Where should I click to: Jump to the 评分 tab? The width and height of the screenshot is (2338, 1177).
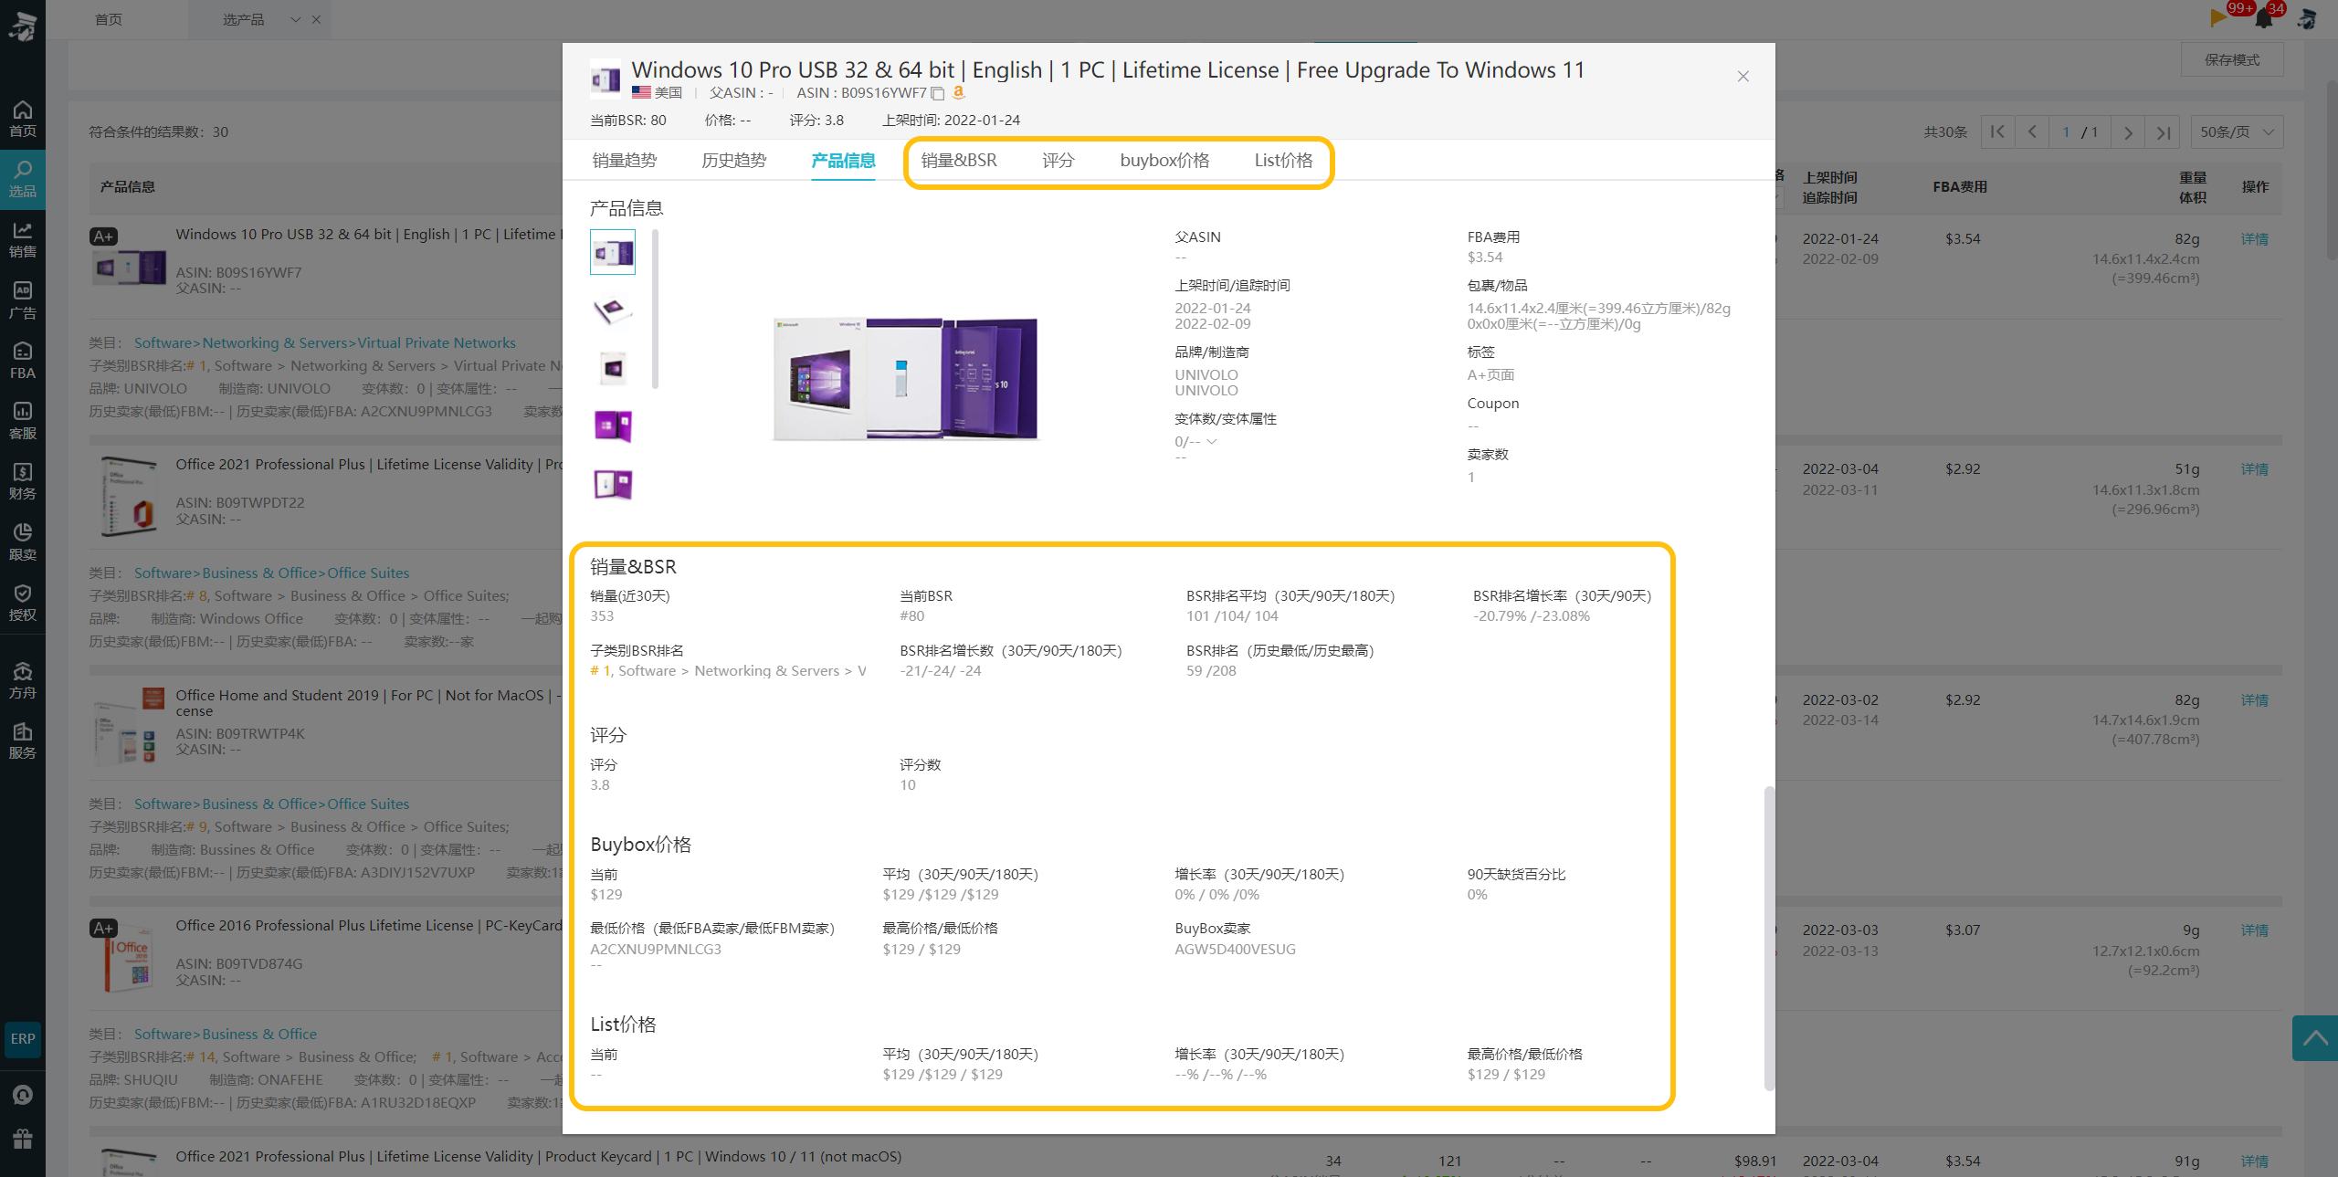point(1058,161)
